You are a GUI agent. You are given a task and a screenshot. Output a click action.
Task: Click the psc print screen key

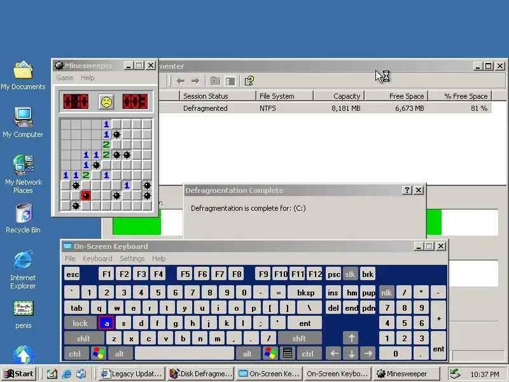(333, 274)
